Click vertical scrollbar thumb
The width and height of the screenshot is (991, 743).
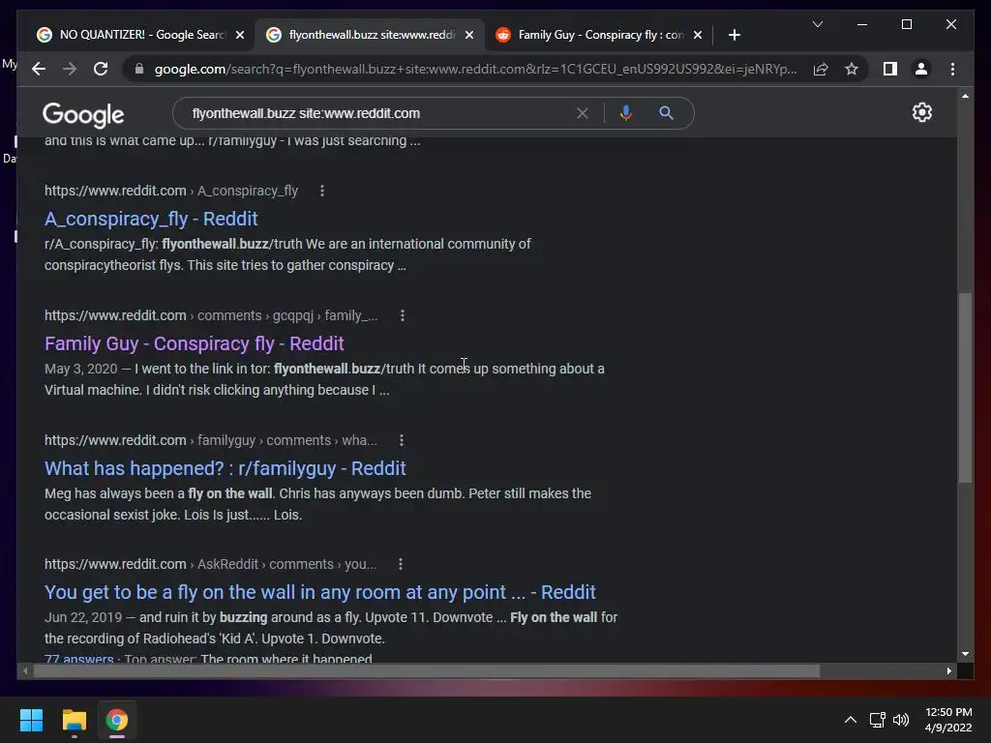point(965,387)
